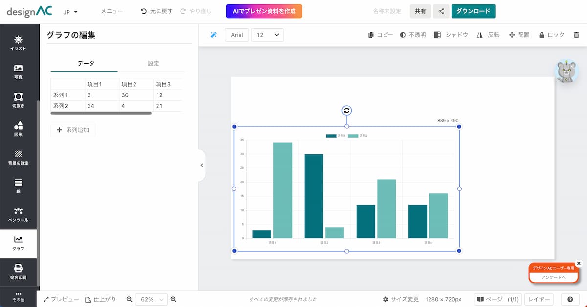Viewport: 587px width, 307px height.
Task: Open the 62% zoom level dropdown
Action: point(151,299)
